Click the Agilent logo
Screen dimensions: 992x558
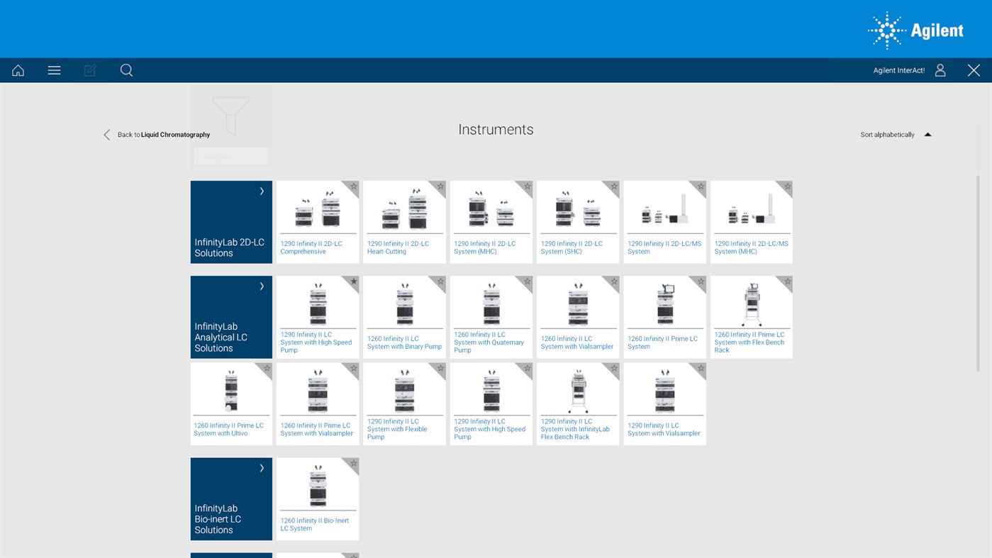click(x=915, y=30)
